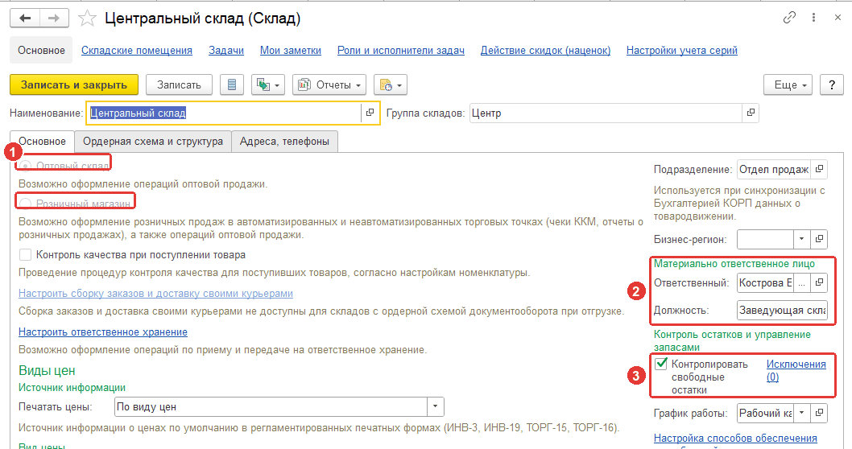Uncheck Контролировать свободные остатки checkbox
This screenshot has width=852, height=449.
[x=661, y=364]
